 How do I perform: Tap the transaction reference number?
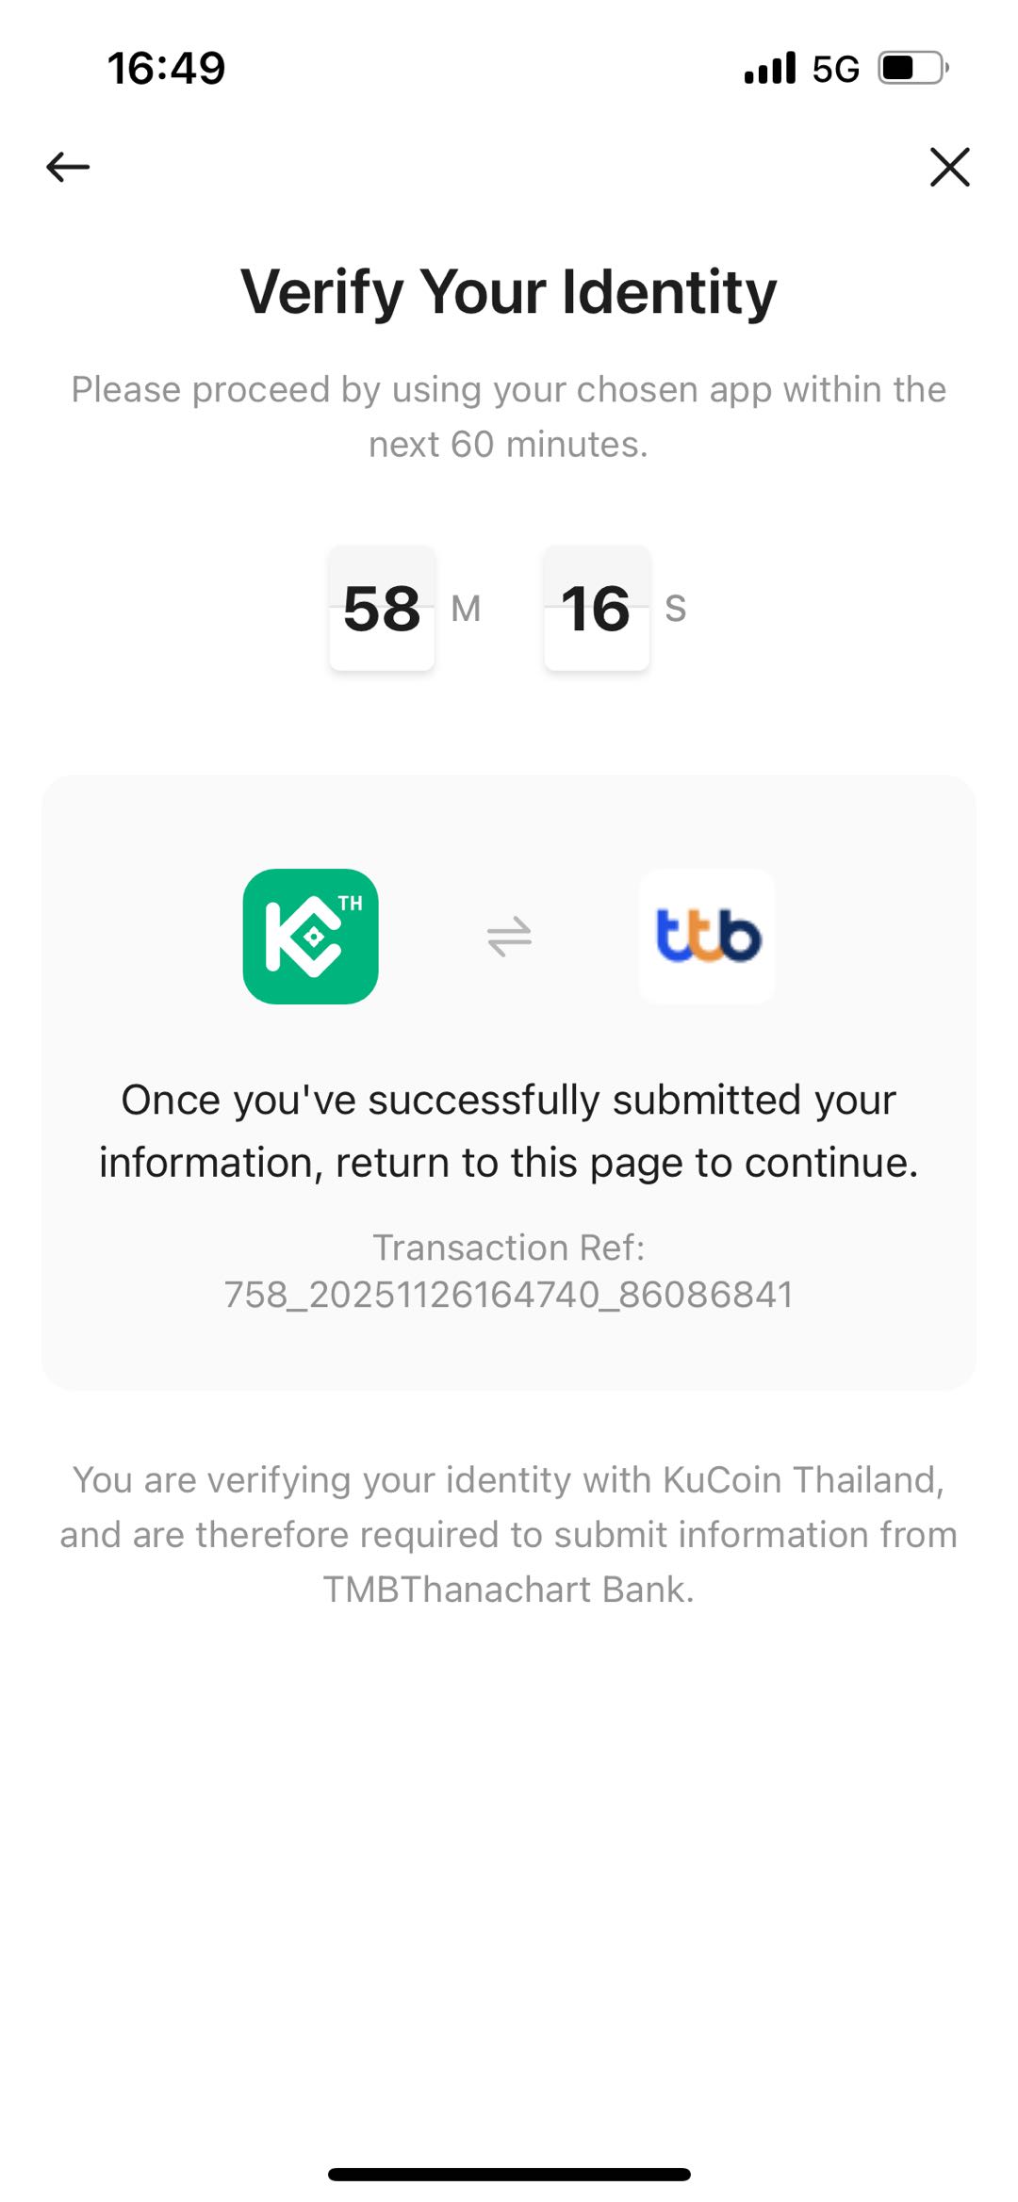(x=509, y=1295)
